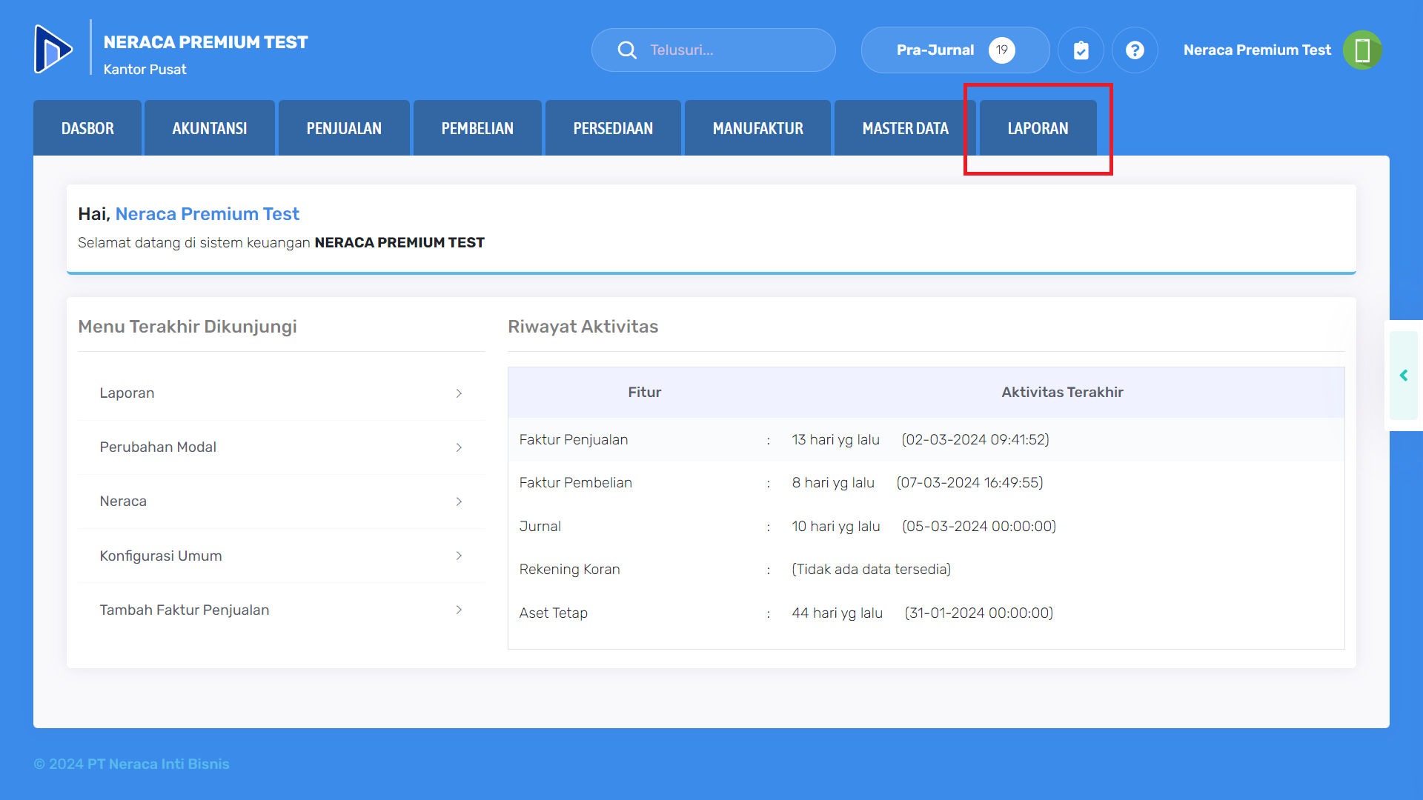Open Tambah Faktur Penjualan recent item
Image resolution: width=1423 pixels, height=800 pixels.
click(282, 610)
